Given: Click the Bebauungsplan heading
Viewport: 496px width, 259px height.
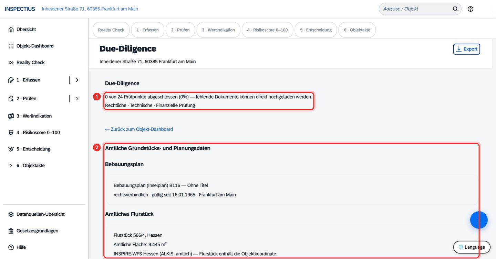Looking at the screenshot, I should (x=124, y=164).
